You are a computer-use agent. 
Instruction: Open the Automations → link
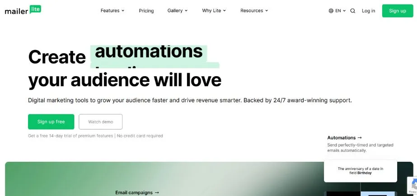click(344, 138)
